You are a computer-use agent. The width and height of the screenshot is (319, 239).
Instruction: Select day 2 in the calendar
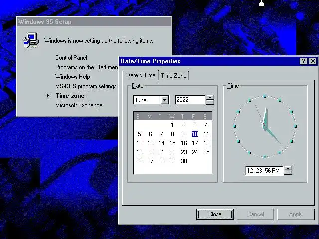pos(184,125)
